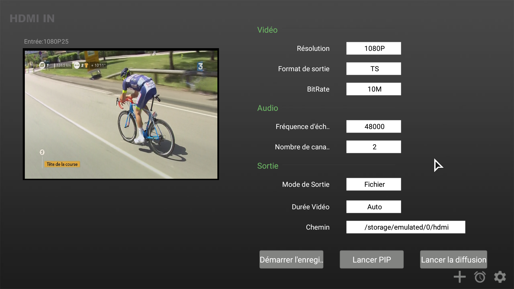Change Nombre de canaux value 2
This screenshot has height=289, width=514.
[373, 147]
